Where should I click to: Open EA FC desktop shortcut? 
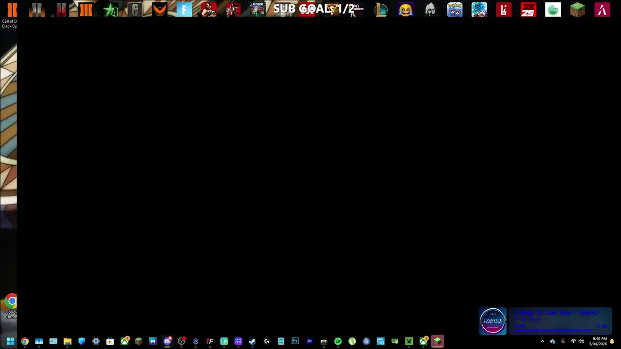pos(258,10)
